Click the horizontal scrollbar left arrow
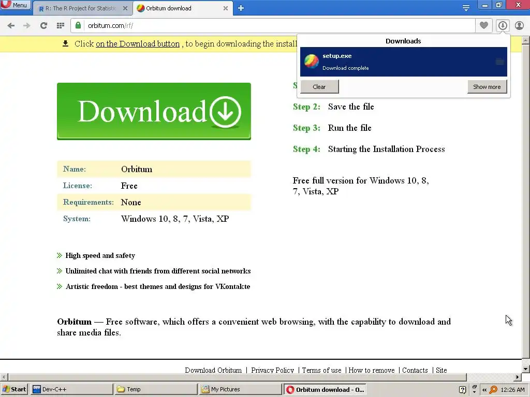530x397 pixels. pos(4,377)
